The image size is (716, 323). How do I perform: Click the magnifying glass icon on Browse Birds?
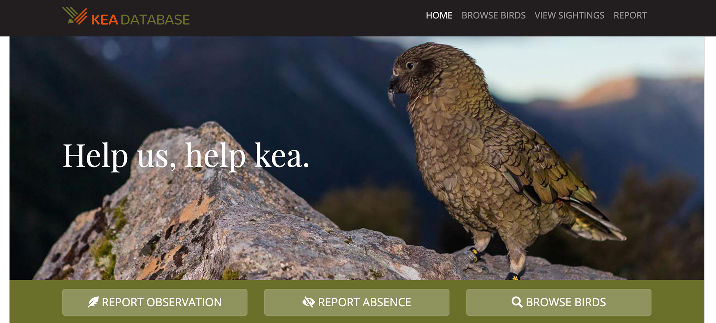[517, 302]
